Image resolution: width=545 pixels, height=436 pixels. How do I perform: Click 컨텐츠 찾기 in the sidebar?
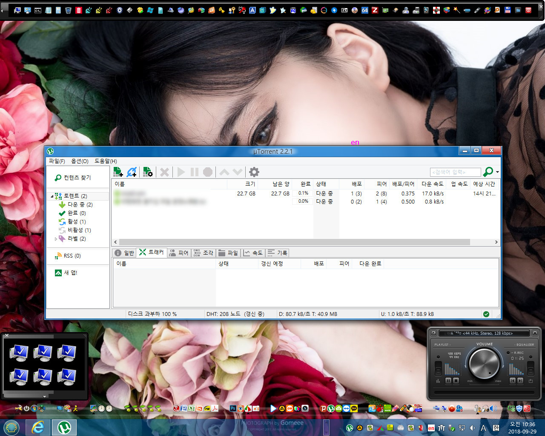coord(73,178)
